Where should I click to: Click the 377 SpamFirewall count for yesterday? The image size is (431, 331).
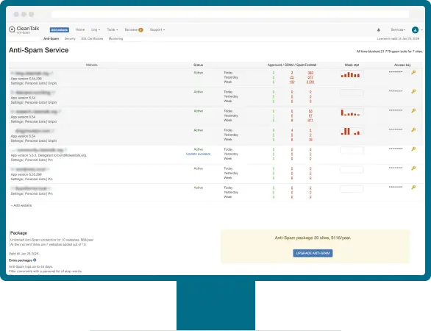point(310,77)
